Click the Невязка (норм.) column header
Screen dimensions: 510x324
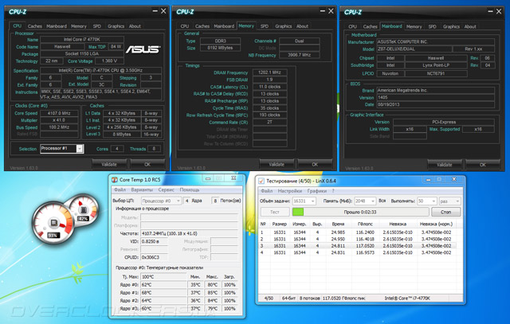(x=436, y=224)
